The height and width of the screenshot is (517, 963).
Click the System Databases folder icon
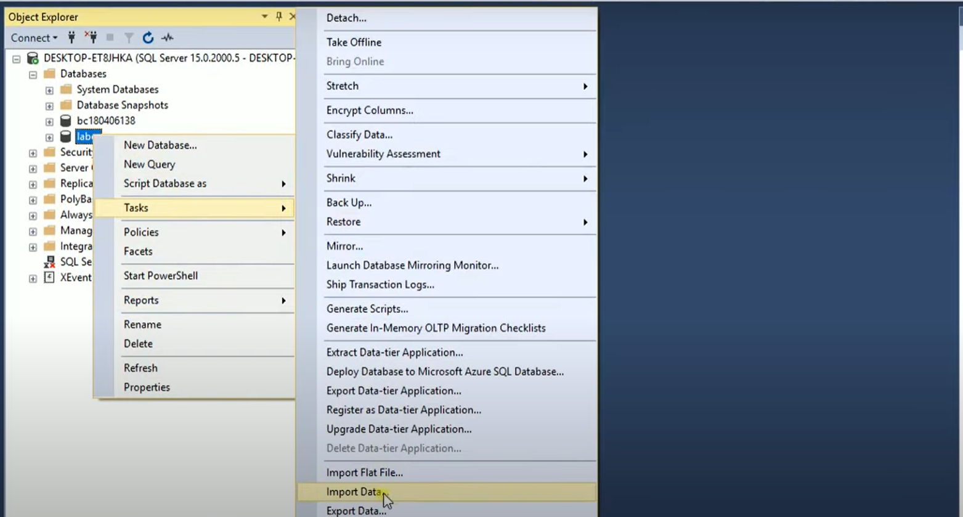coord(66,89)
